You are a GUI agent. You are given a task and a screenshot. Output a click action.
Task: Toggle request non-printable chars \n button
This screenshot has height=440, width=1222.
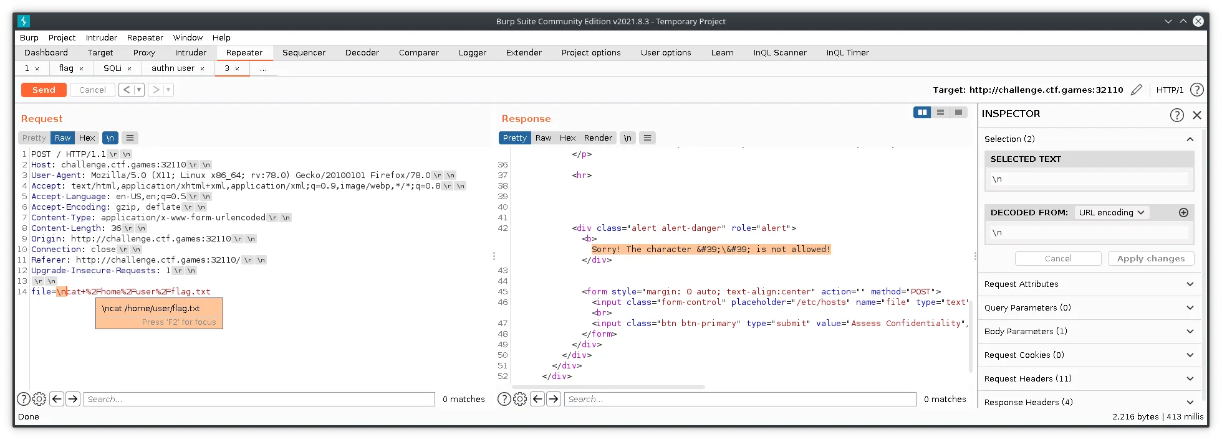(110, 138)
